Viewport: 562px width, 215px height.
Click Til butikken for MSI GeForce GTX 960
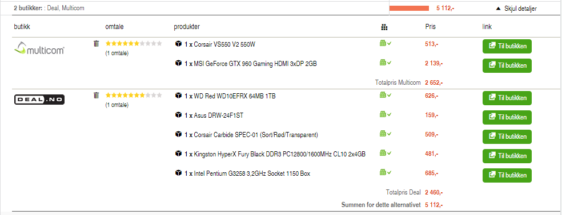pos(507,66)
